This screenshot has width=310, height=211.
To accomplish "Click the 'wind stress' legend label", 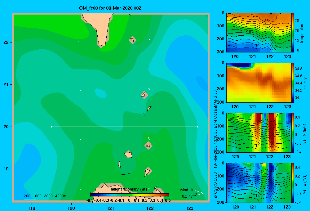I will 189,190.
